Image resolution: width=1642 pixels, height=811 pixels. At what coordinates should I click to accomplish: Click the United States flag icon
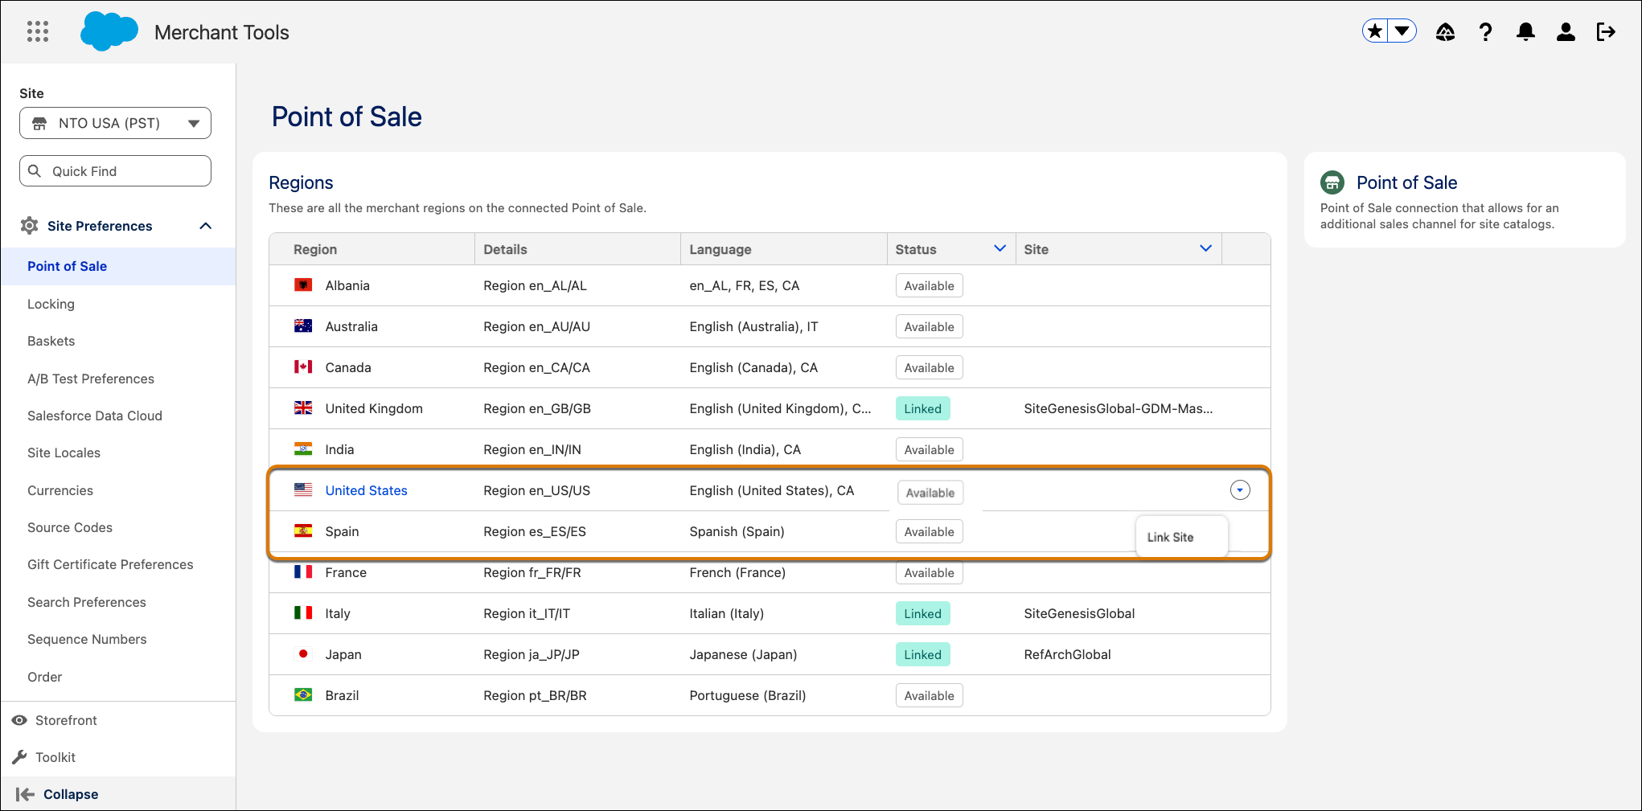[303, 489]
